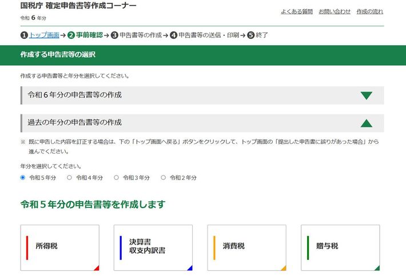Collapse 過去の年分の申告書等の作成 section
This screenshot has height=276, width=406.
click(x=74, y=123)
